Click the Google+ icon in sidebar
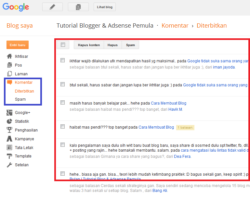Image resolution: width=250 pixels, height=201 pixels. tap(9, 113)
